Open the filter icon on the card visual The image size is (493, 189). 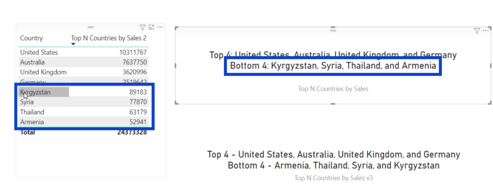(477, 31)
